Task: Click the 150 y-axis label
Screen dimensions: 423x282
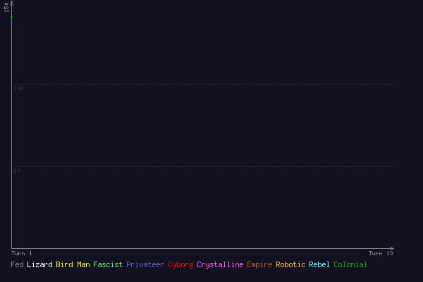Action: tap(6, 7)
